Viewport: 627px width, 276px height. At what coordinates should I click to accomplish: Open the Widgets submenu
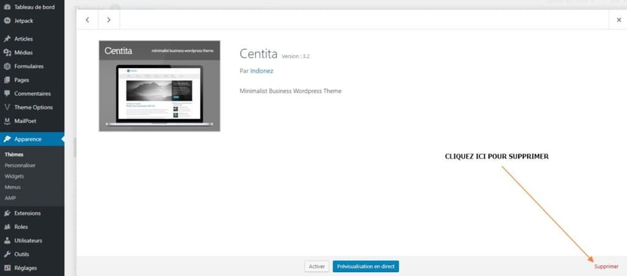pyautogui.click(x=14, y=176)
